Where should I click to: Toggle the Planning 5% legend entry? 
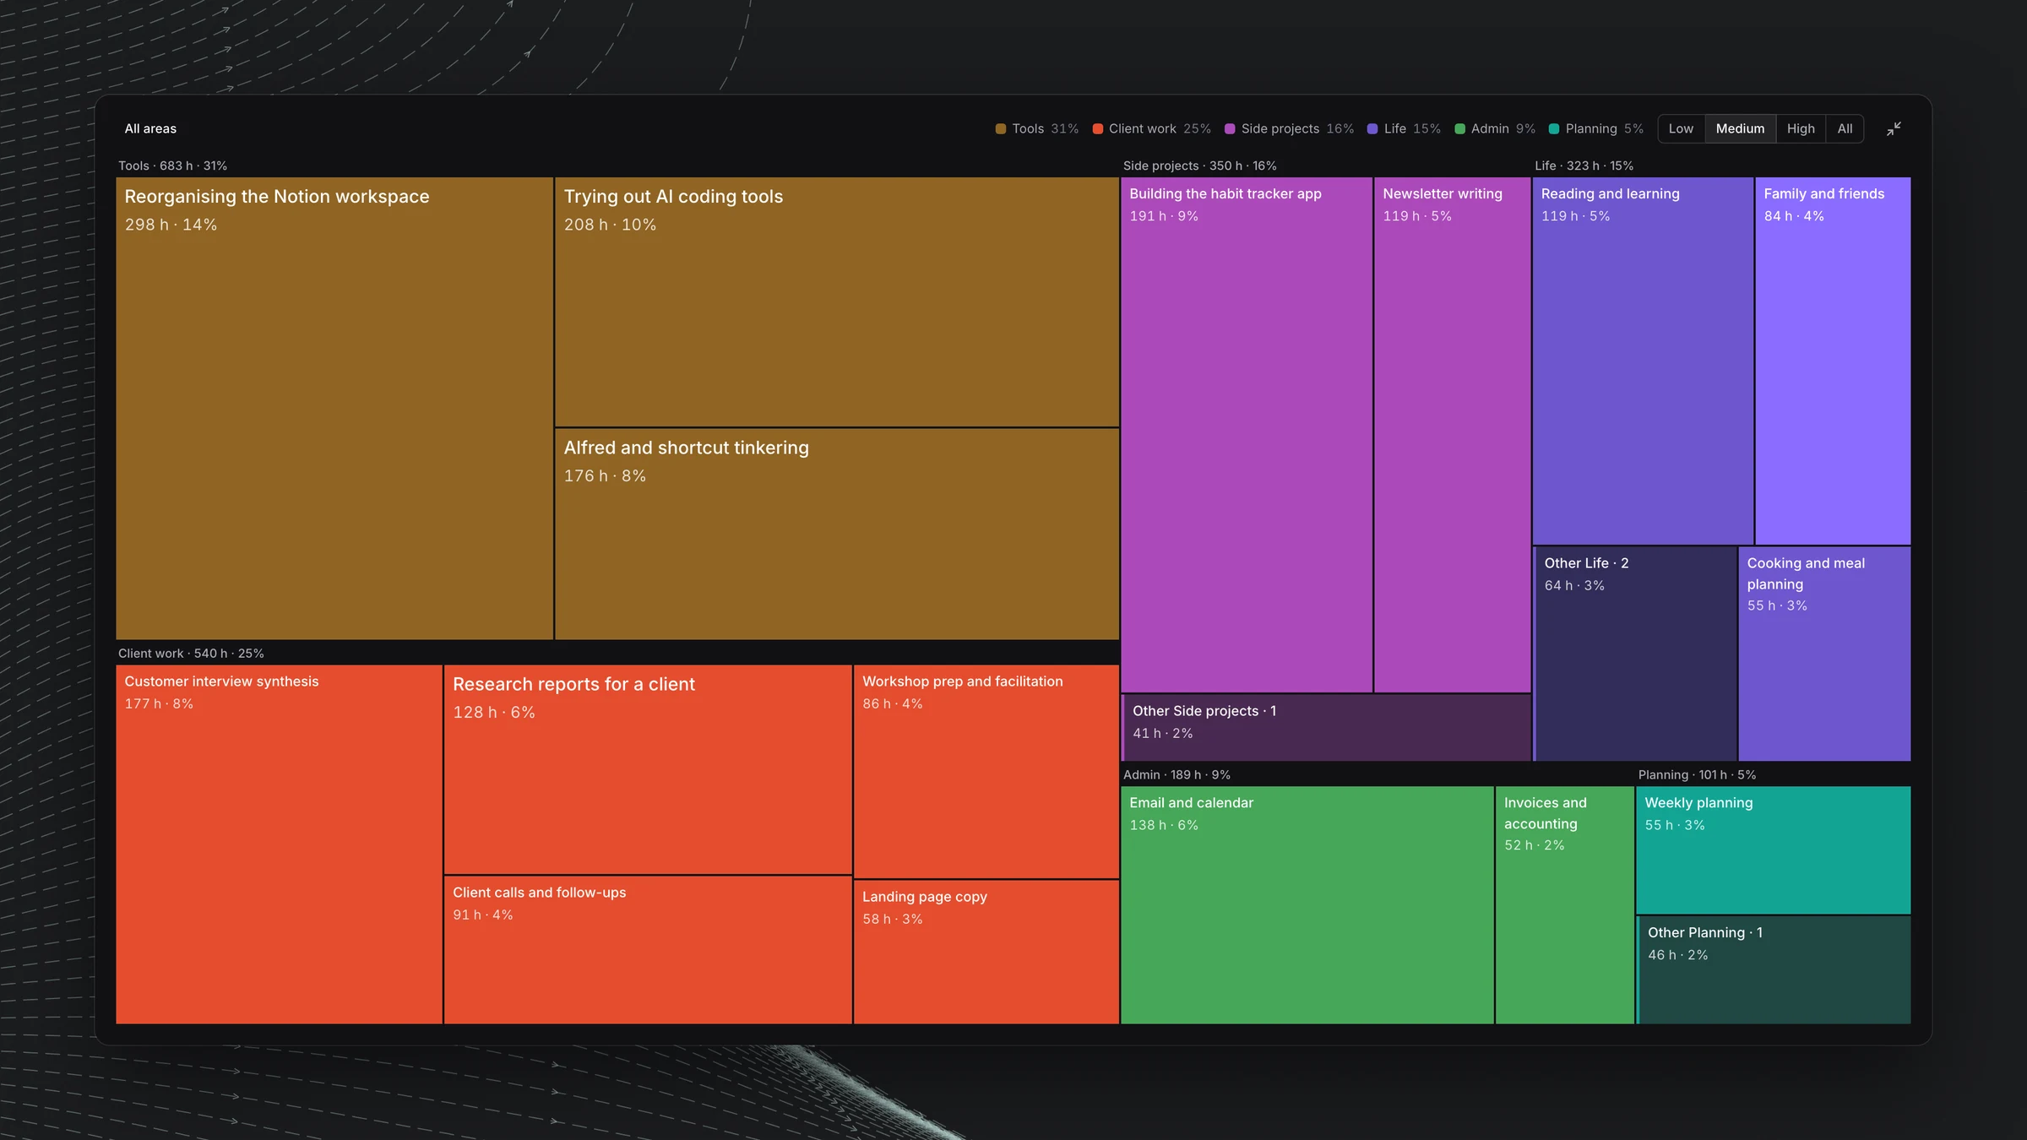tap(1596, 128)
